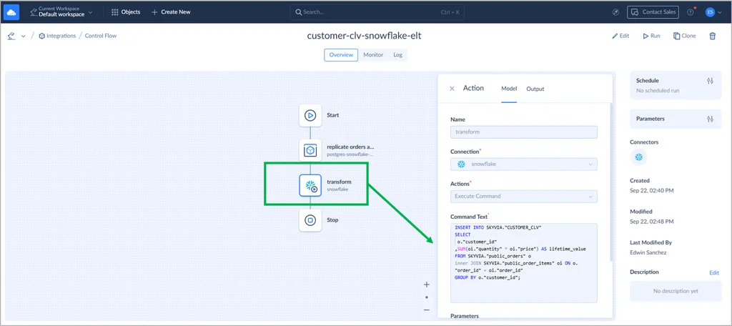Click the customer-clv-snowflake-elt title
This screenshot has height=326, width=732.
point(364,36)
